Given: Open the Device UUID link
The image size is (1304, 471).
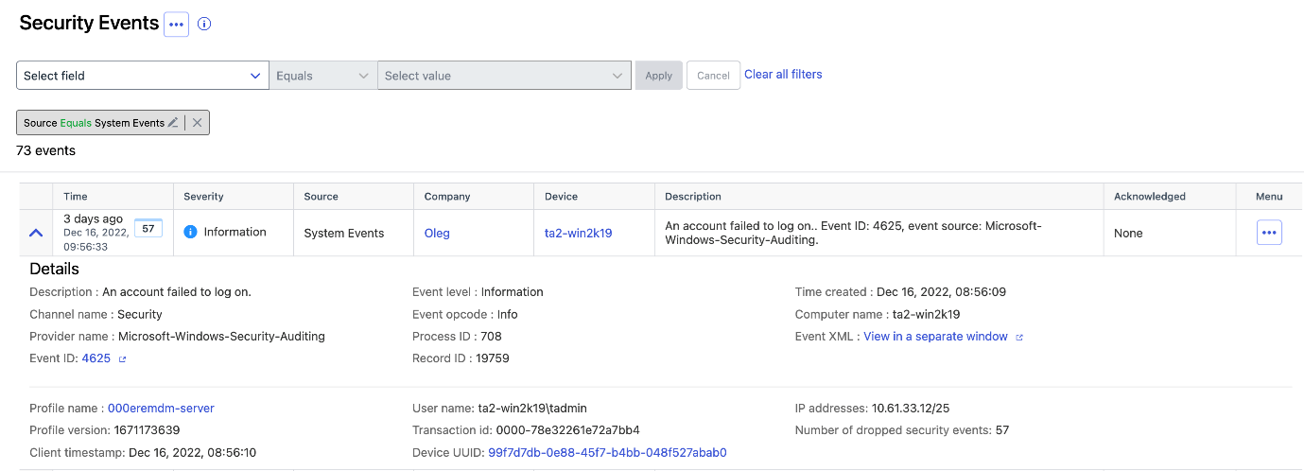Looking at the screenshot, I should pos(607,453).
